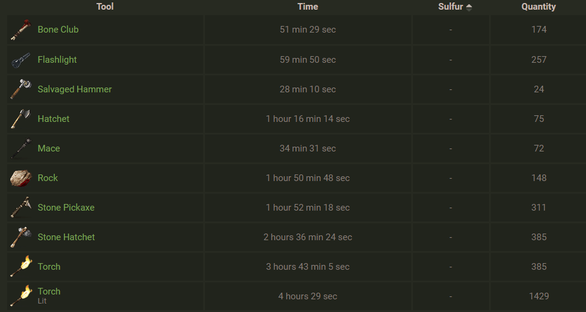Sort table by Tool column header
This screenshot has height=312, width=586.
click(x=105, y=7)
